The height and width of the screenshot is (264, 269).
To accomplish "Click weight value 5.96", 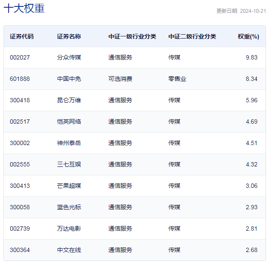I will (251, 100).
